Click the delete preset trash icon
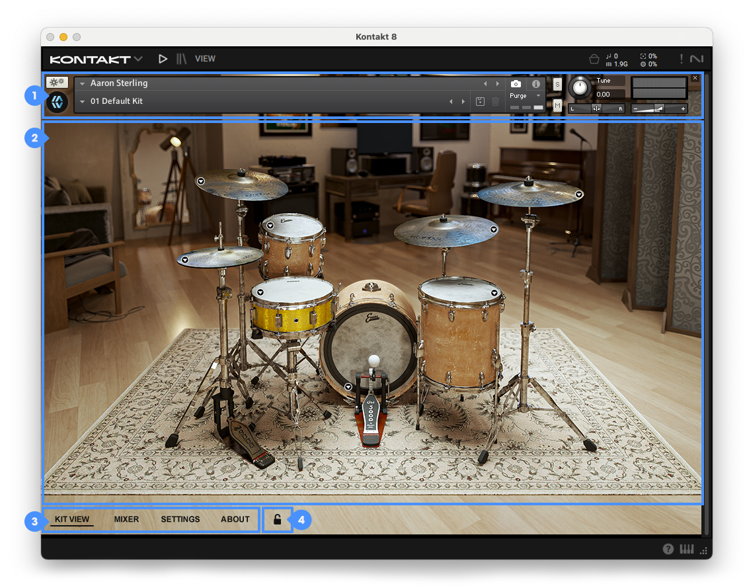This screenshot has height=588, width=745. coord(496,102)
